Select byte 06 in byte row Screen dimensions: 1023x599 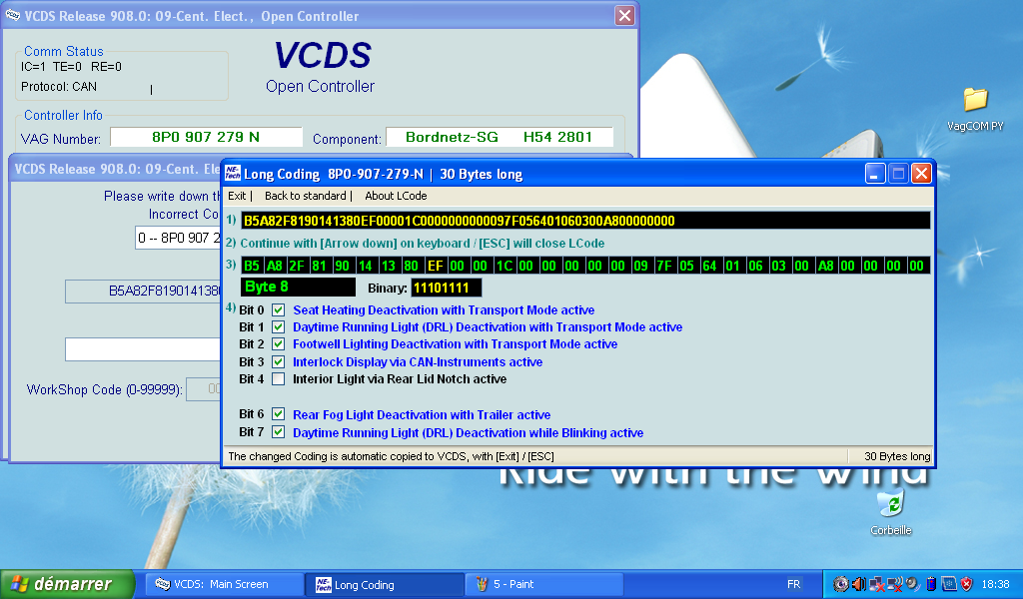pos(755,266)
